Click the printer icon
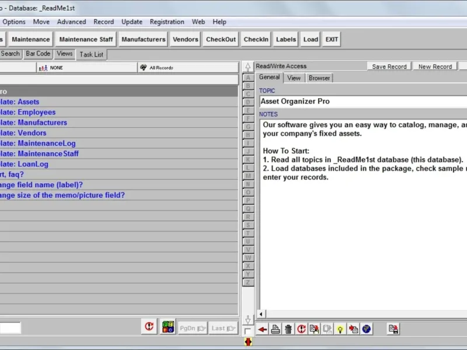The height and width of the screenshot is (350, 467). pos(276,329)
